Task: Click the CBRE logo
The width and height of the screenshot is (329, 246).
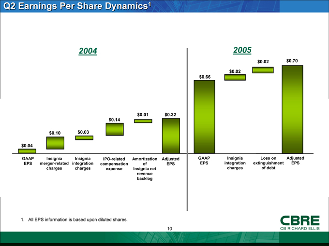Action: coord(300,223)
